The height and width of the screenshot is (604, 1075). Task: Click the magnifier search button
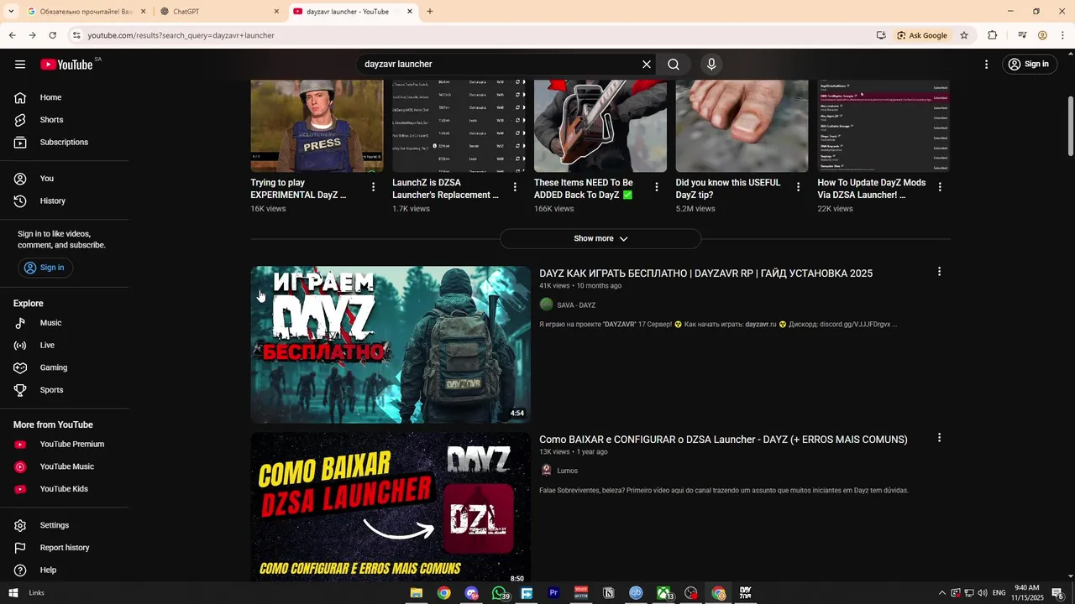tap(674, 65)
